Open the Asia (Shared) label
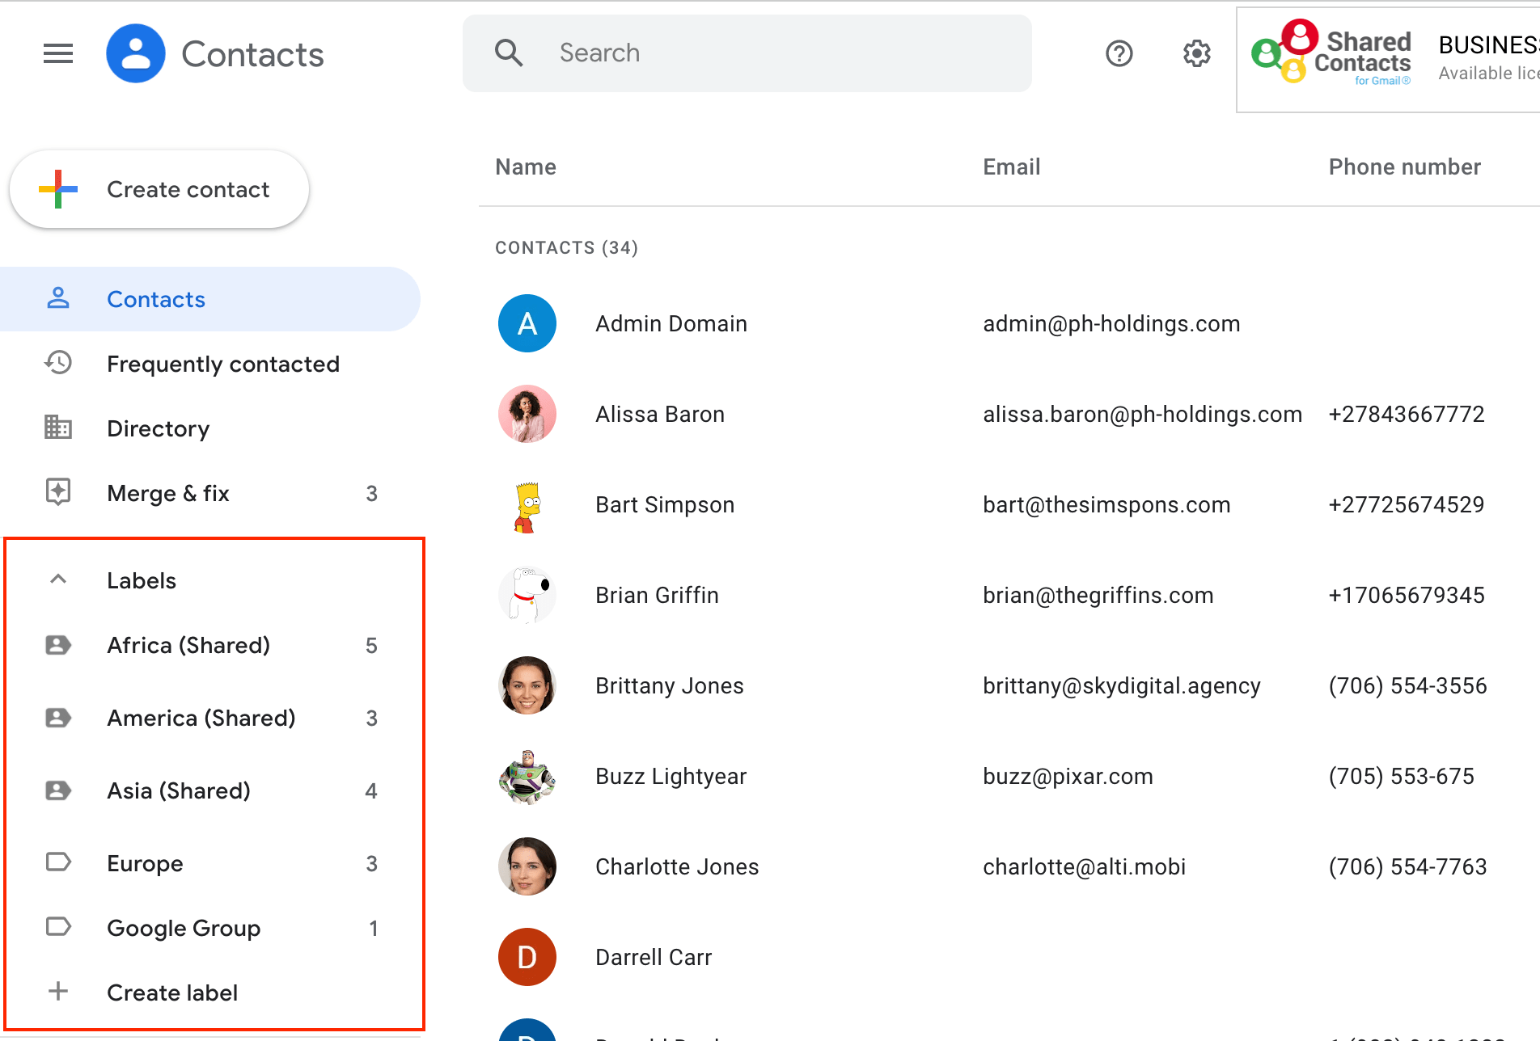This screenshot has height=1041, width=1540. pyautogui.click(x=210, y=790)
